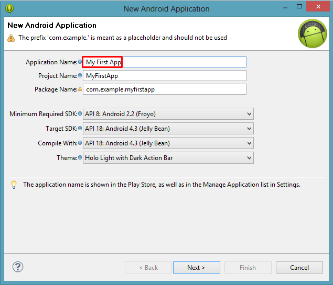Click the window title bar text
This screenshot has height=285, width=333.
pos(166,9)
